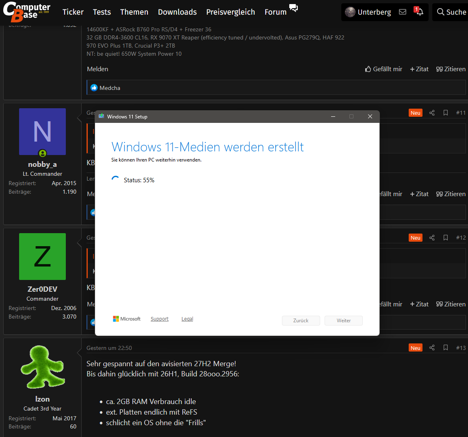The height and width of the screenshot is (437, 468).
Task: Share post #13 via share icon
Action: (x=432, y=347)
